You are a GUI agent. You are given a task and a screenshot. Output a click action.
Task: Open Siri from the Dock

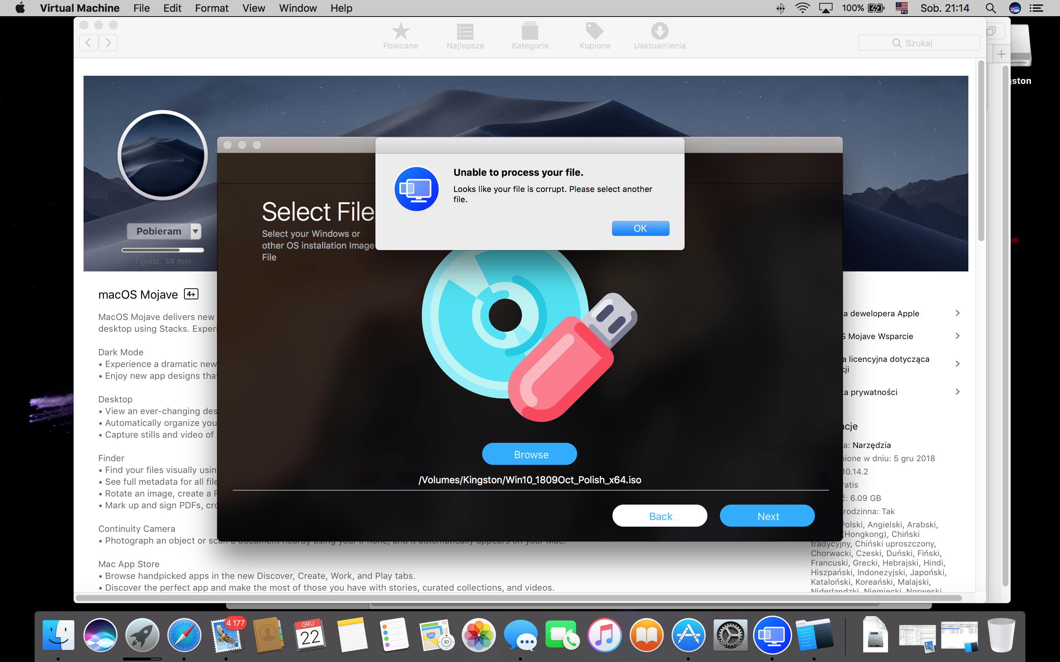[100, 634]
